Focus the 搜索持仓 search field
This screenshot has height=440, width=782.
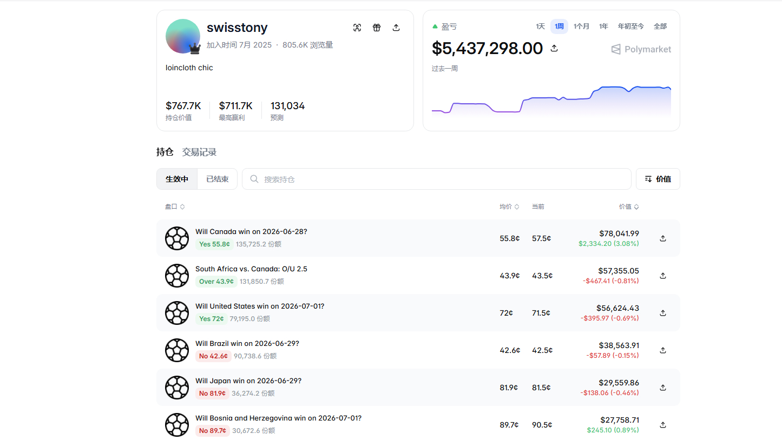click(436, 179)
